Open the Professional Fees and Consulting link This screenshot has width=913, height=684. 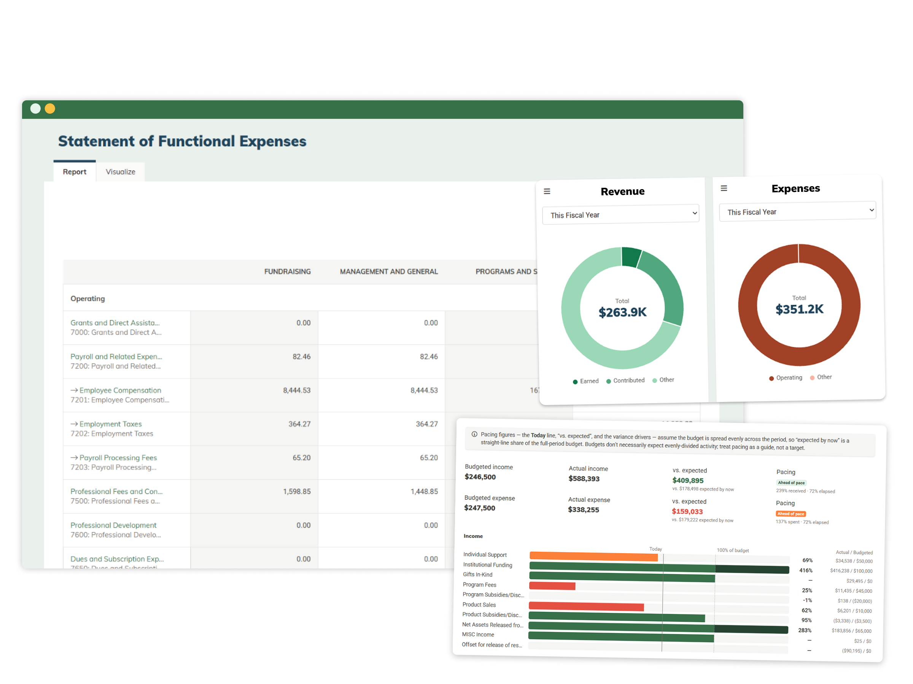coord(116,491)
